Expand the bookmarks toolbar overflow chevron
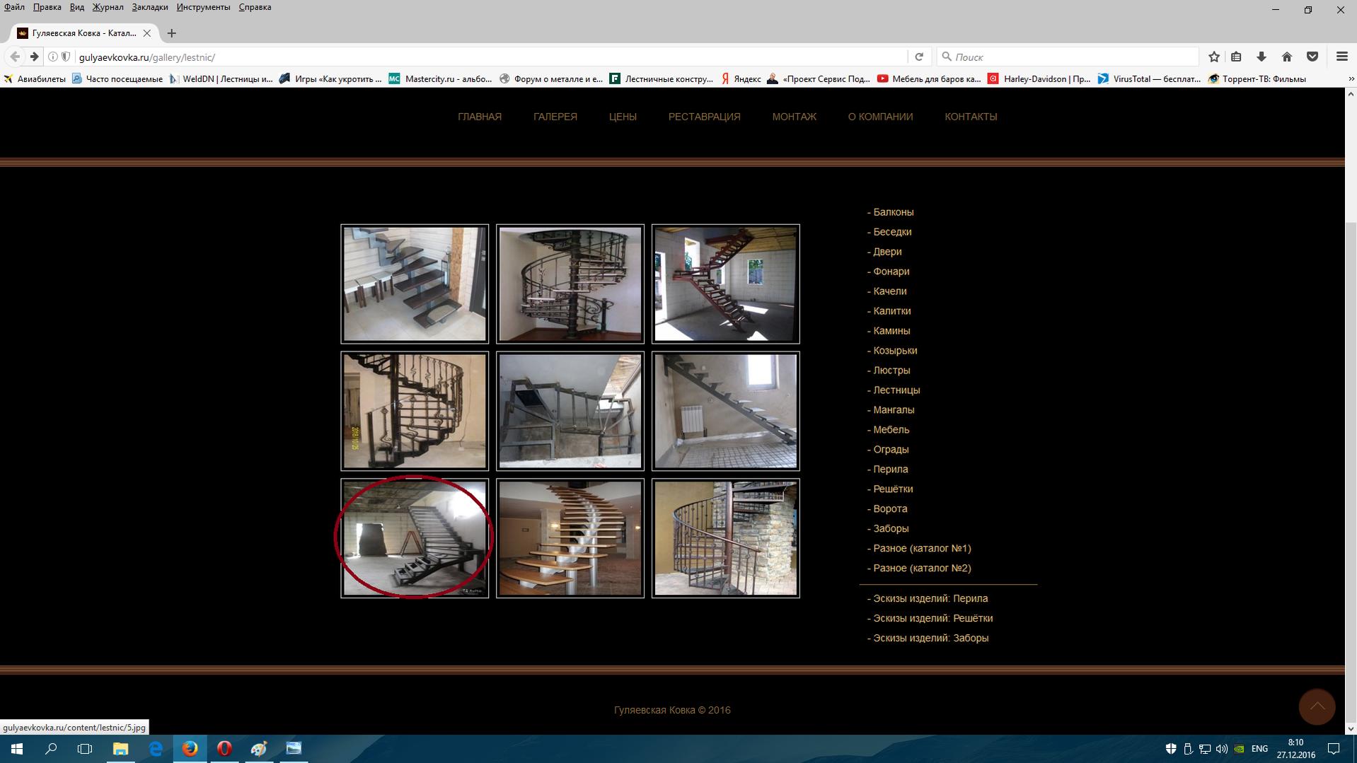1357x763 pixels. 1351,79
